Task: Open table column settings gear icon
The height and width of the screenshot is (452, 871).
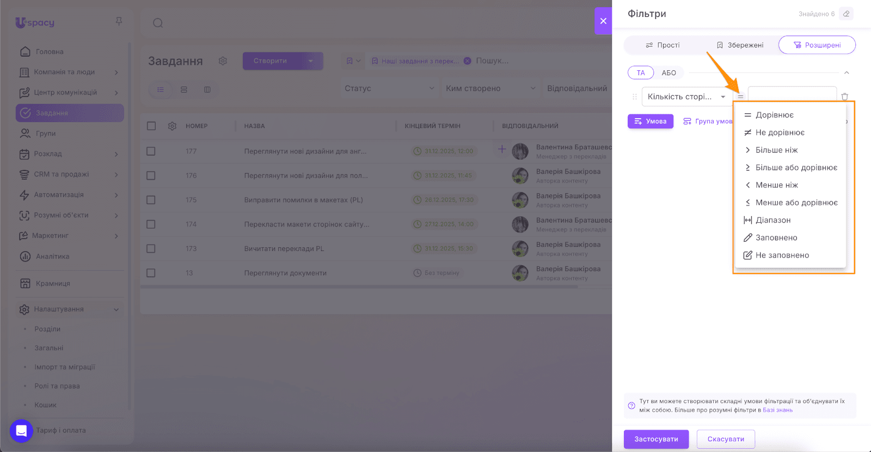Action: [172, 126]
